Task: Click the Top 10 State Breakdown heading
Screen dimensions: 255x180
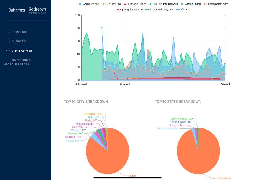Action: pos(178,102)
